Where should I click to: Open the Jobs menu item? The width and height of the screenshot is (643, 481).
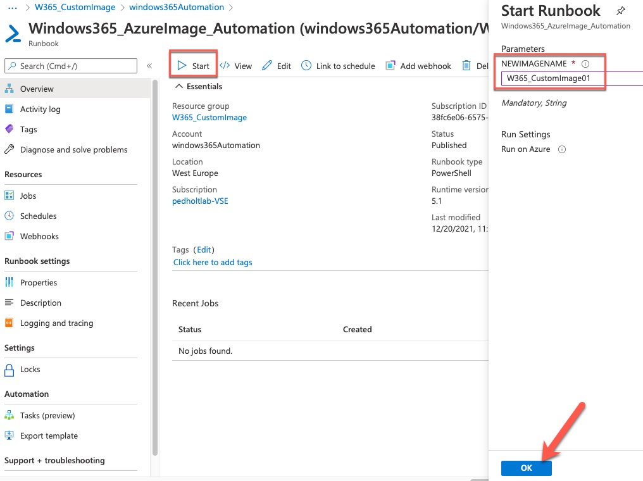click(75, 196)
